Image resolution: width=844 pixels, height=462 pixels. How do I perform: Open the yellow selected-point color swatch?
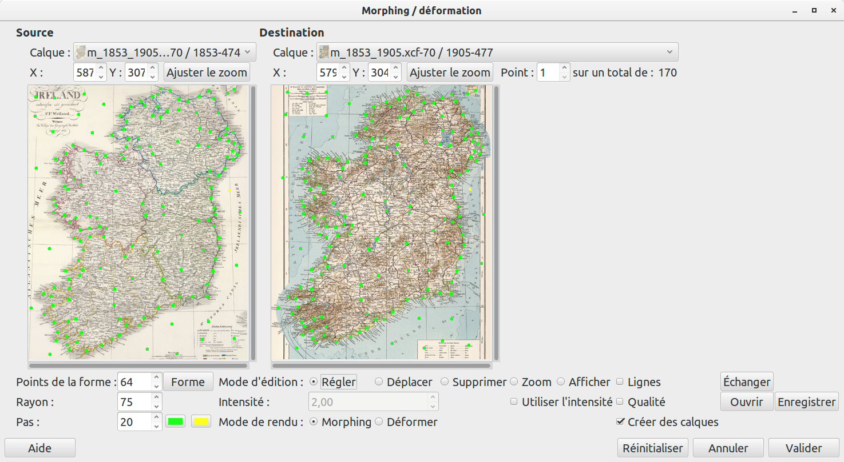click(201, 421)
